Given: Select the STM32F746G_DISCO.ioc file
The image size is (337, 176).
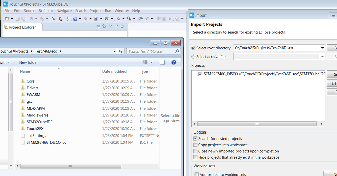Looking at the screenshot, I should click(x=47, y=142).
